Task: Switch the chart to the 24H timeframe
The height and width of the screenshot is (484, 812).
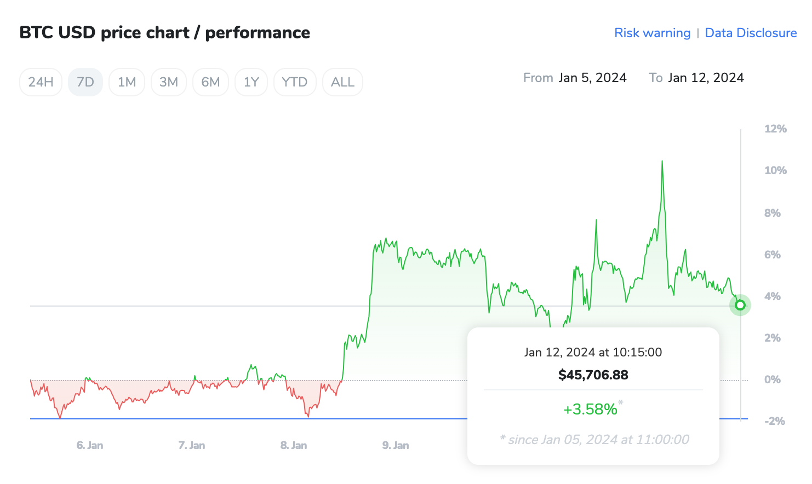Action: [41, 82]
